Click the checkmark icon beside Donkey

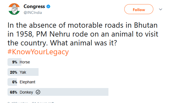pyautogui.click(x=38, y=92)
